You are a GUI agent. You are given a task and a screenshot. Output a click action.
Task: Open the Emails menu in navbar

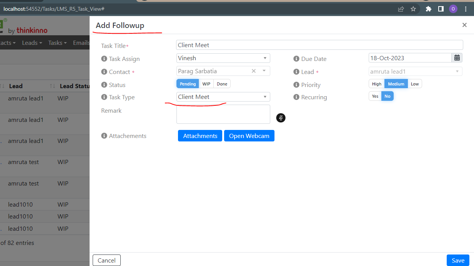pyautogui.click(x=81, y=43)
